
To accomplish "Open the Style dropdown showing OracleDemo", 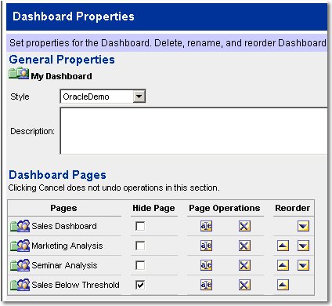I will [x=103, y=97].
